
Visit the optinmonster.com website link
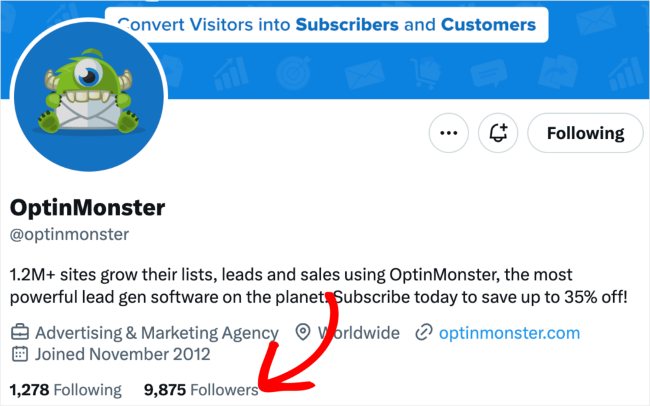(509, 333)
